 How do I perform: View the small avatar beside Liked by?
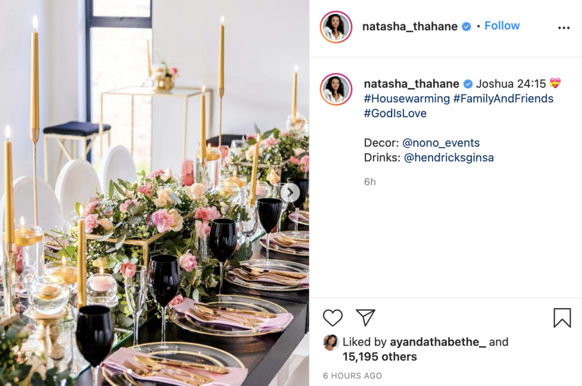(330, 342)
